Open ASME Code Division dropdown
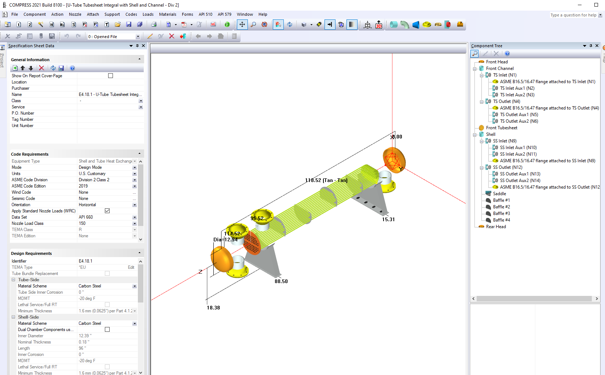Image resolution: width=605 pixels, height=375 pixels. (135, 180)
